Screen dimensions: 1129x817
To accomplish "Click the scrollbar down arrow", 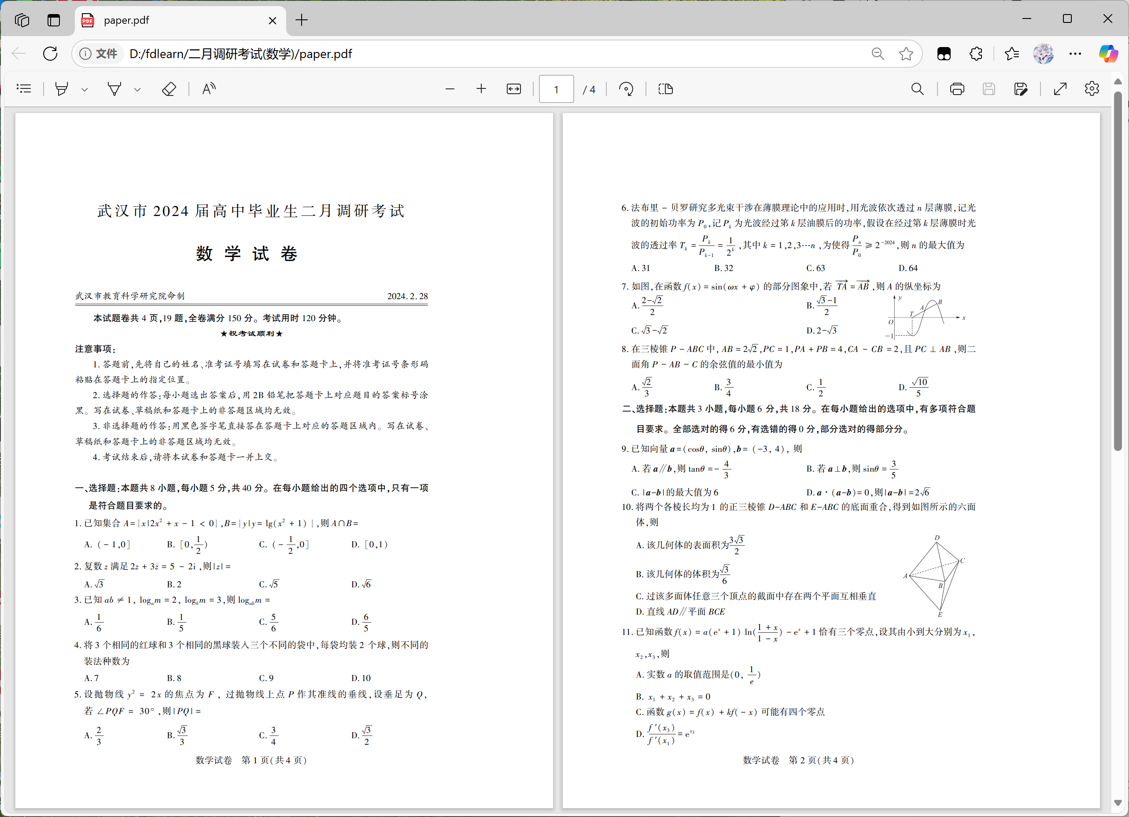I will pos(1118,803).
